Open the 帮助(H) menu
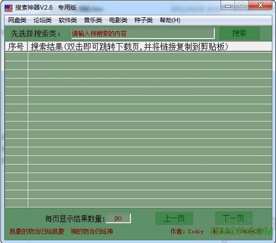276x243 pixels. 170,20
